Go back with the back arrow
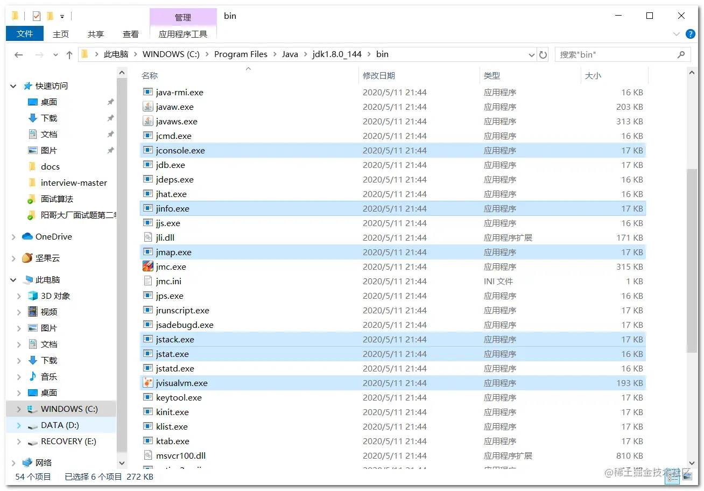The height and width of the screenshot is (491, 704). coord(19,54)
